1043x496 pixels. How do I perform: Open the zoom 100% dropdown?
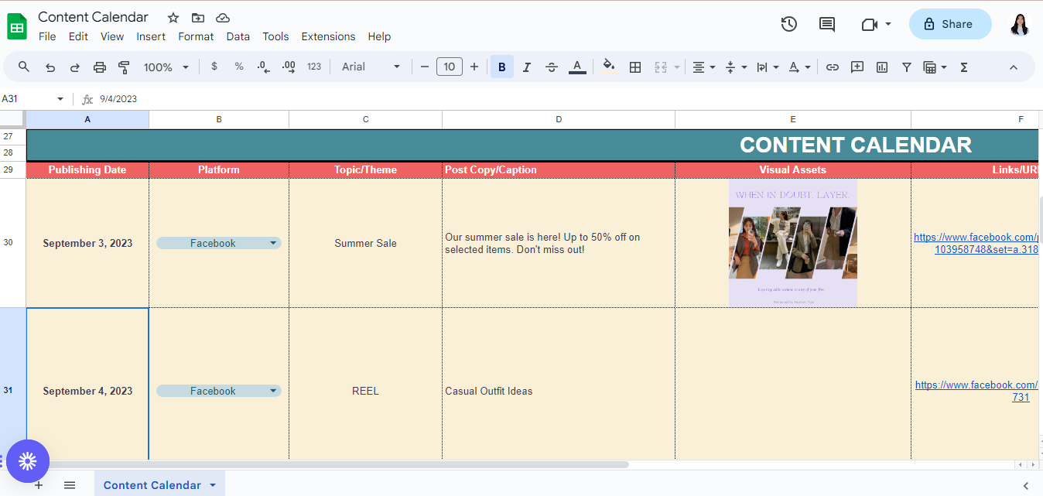[166, 67]
